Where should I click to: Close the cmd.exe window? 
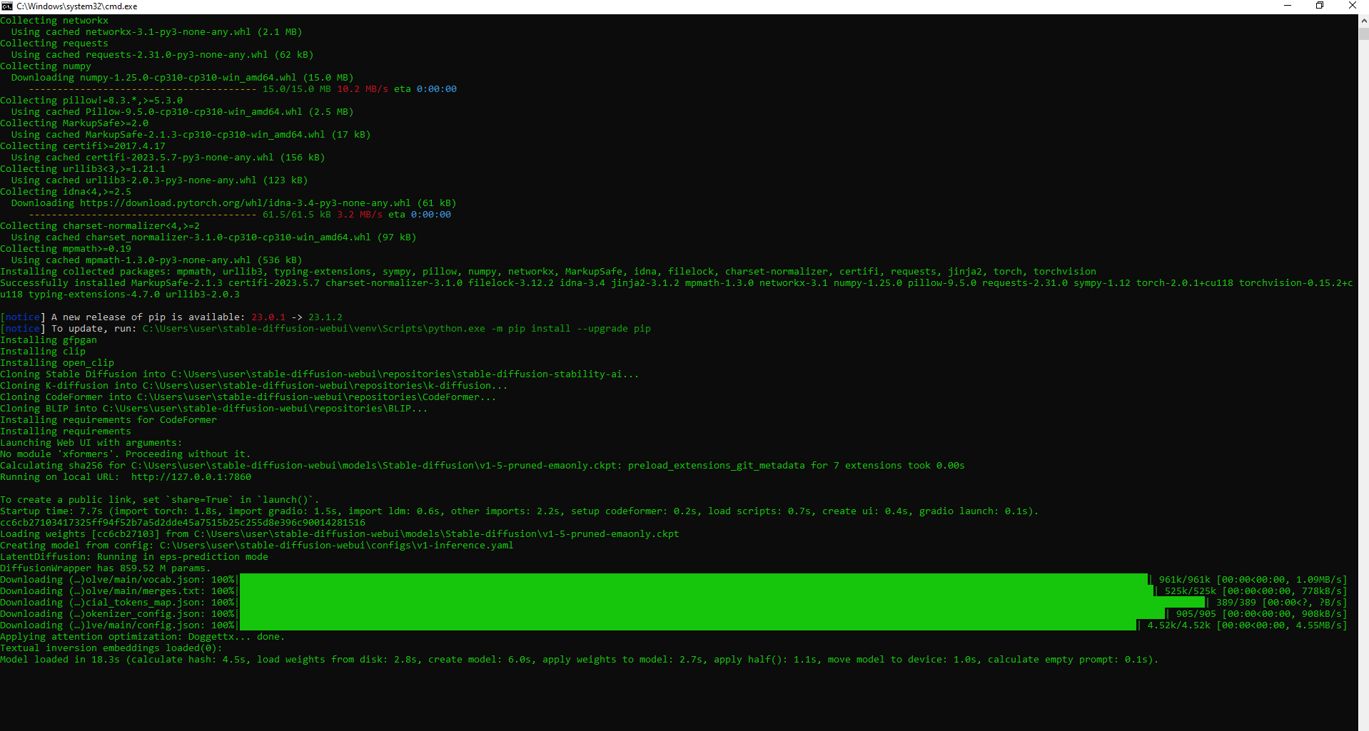(x=1352, y=6)
